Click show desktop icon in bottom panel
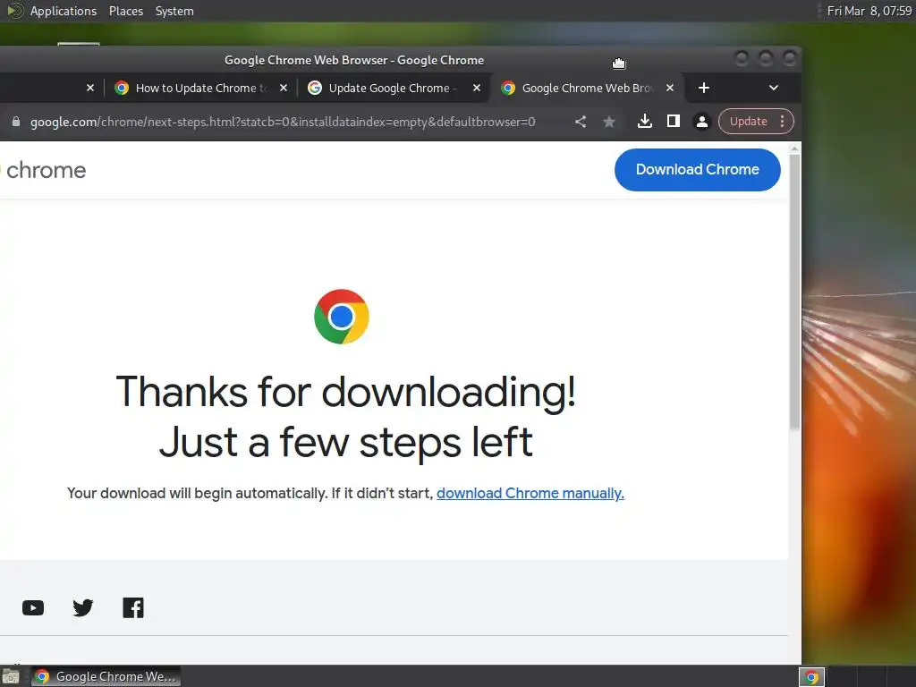Viewport: 916px width, 687px height. [x=11, y=676]
